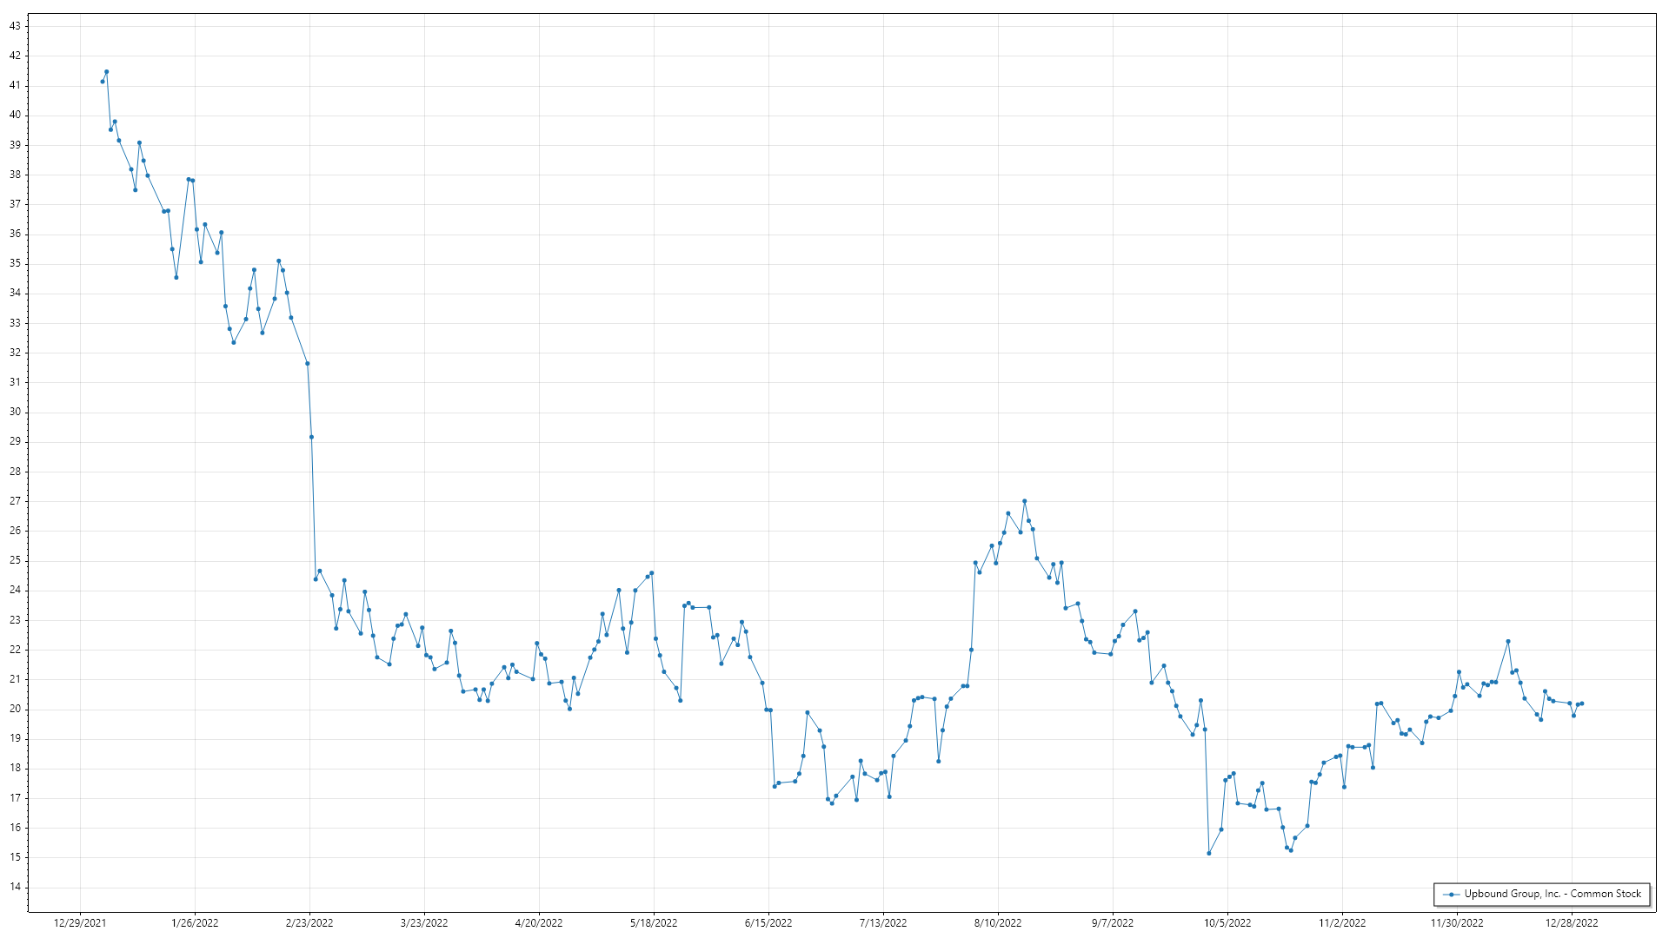Screen dimensions: 1669x938
Task: Click the 12/29/2021 x-axis date label
Action: (x=80, y=922)
